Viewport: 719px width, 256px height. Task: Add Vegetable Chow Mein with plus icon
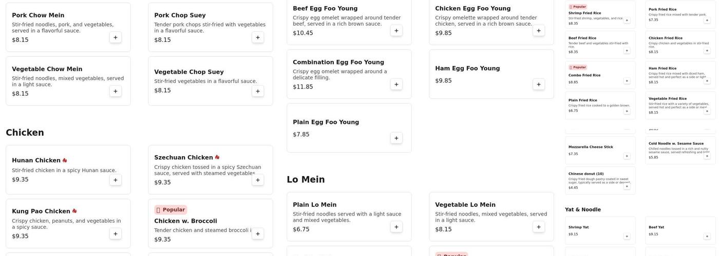click(115, 91)
